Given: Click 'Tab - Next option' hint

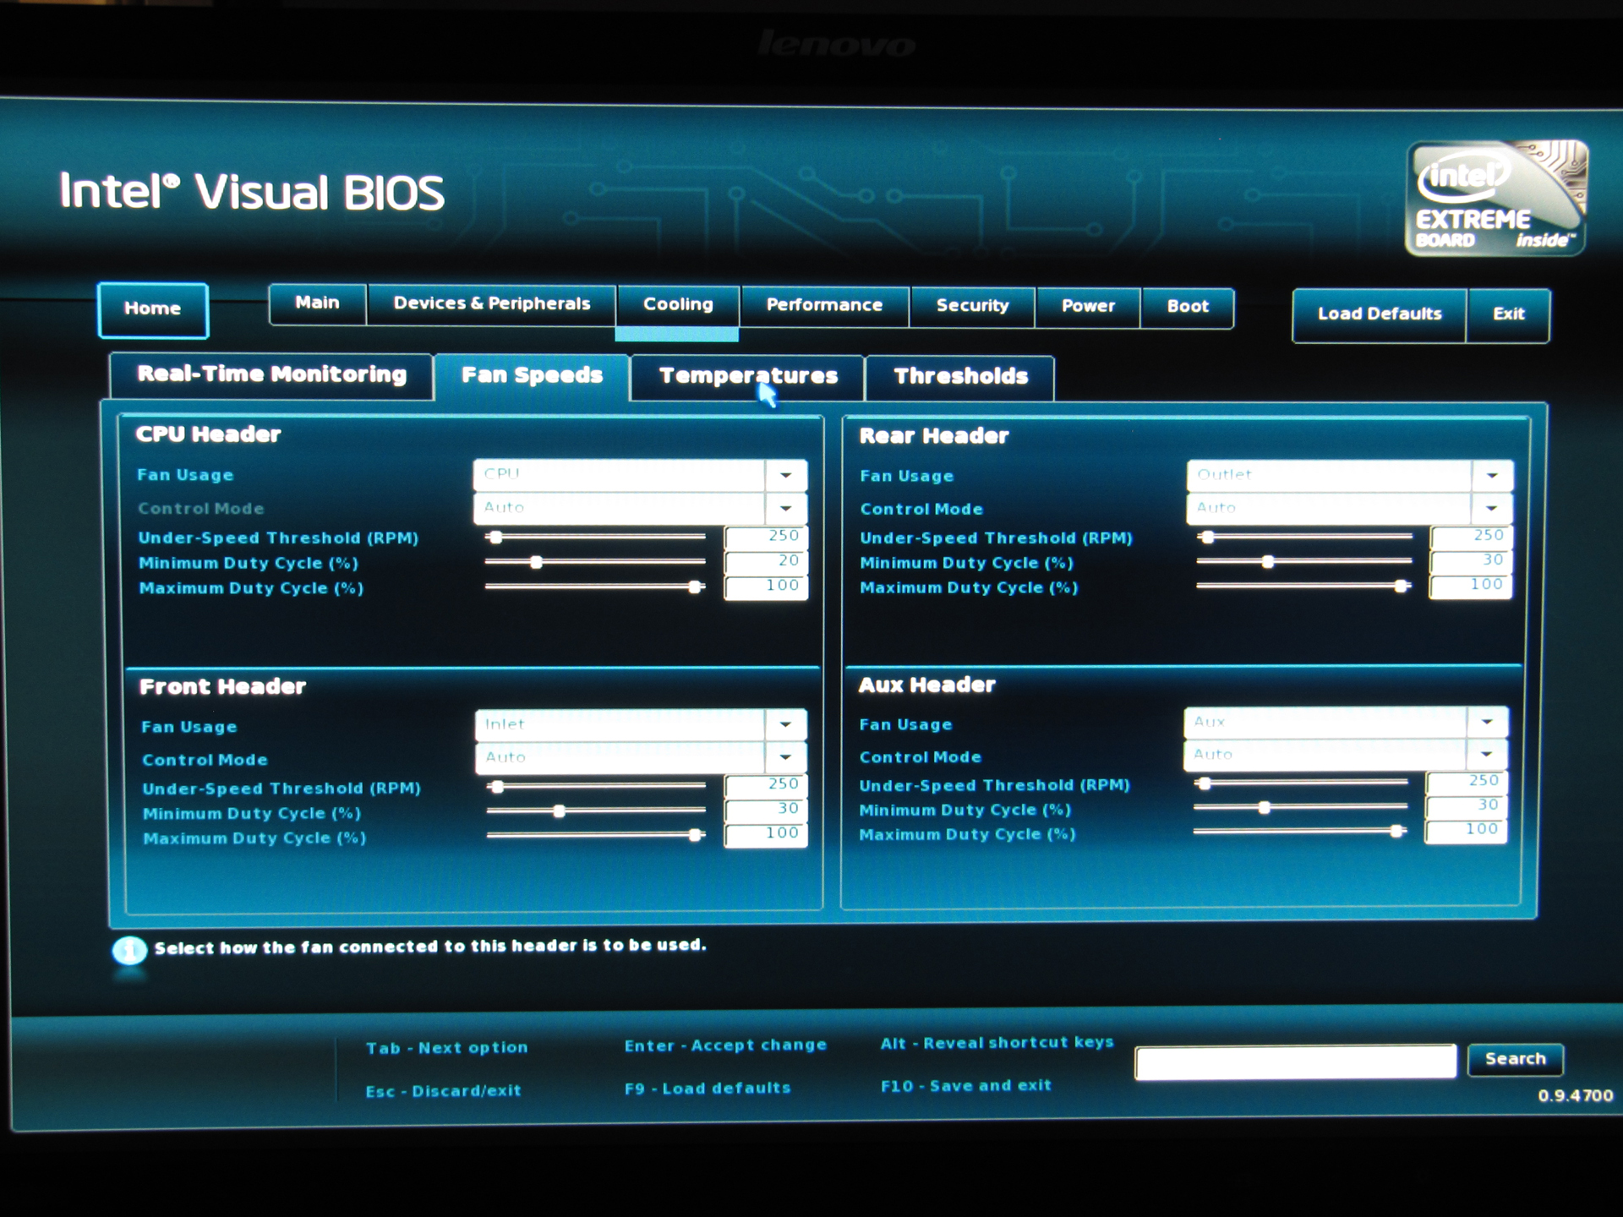Looking at the screenshot, I should [x=446, y=1048].
